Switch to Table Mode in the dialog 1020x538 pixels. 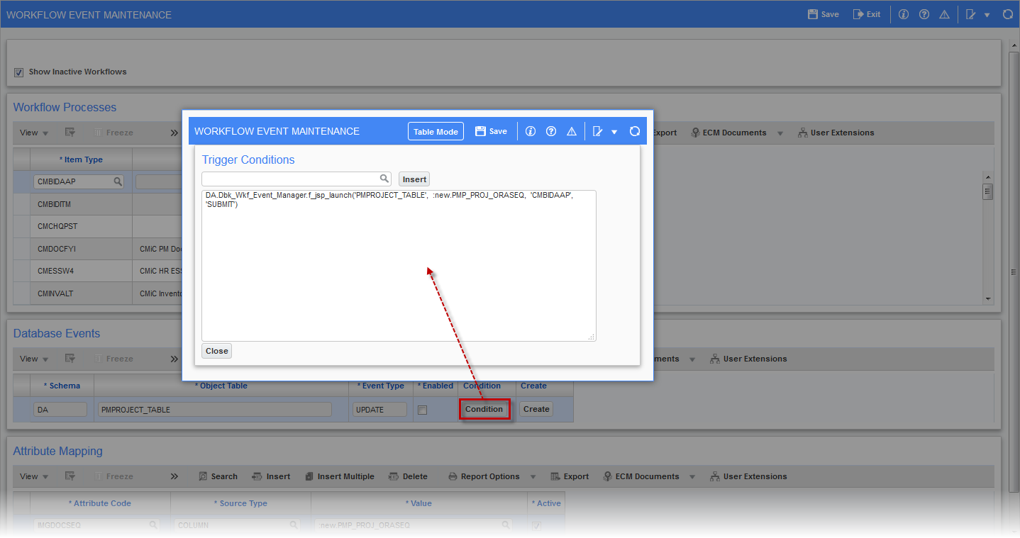(x=435, y=130)
